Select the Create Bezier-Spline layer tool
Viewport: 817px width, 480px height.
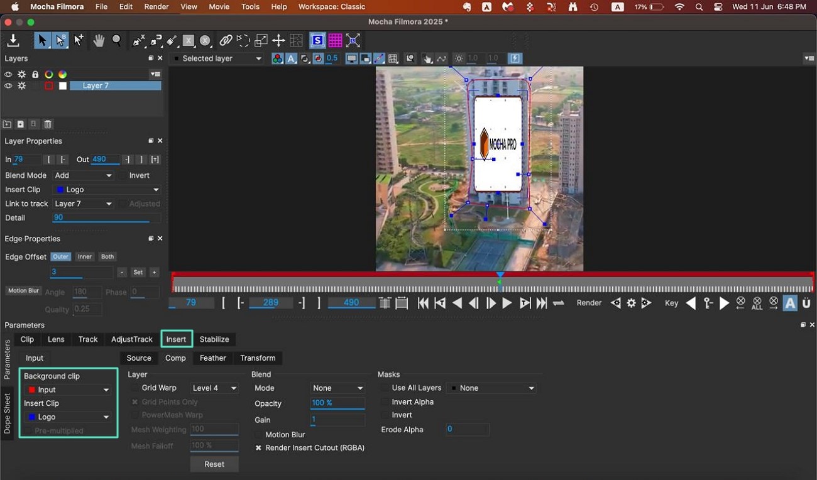click(x=156, y=41)
